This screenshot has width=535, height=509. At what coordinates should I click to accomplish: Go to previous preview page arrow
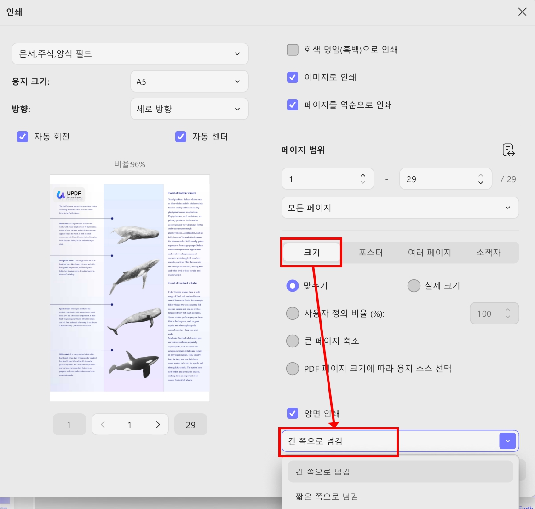[103, 424]
